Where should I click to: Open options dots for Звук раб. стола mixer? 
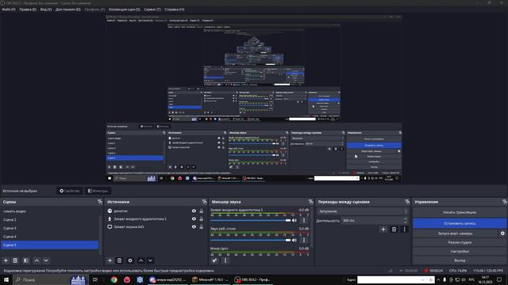[304, 240]
